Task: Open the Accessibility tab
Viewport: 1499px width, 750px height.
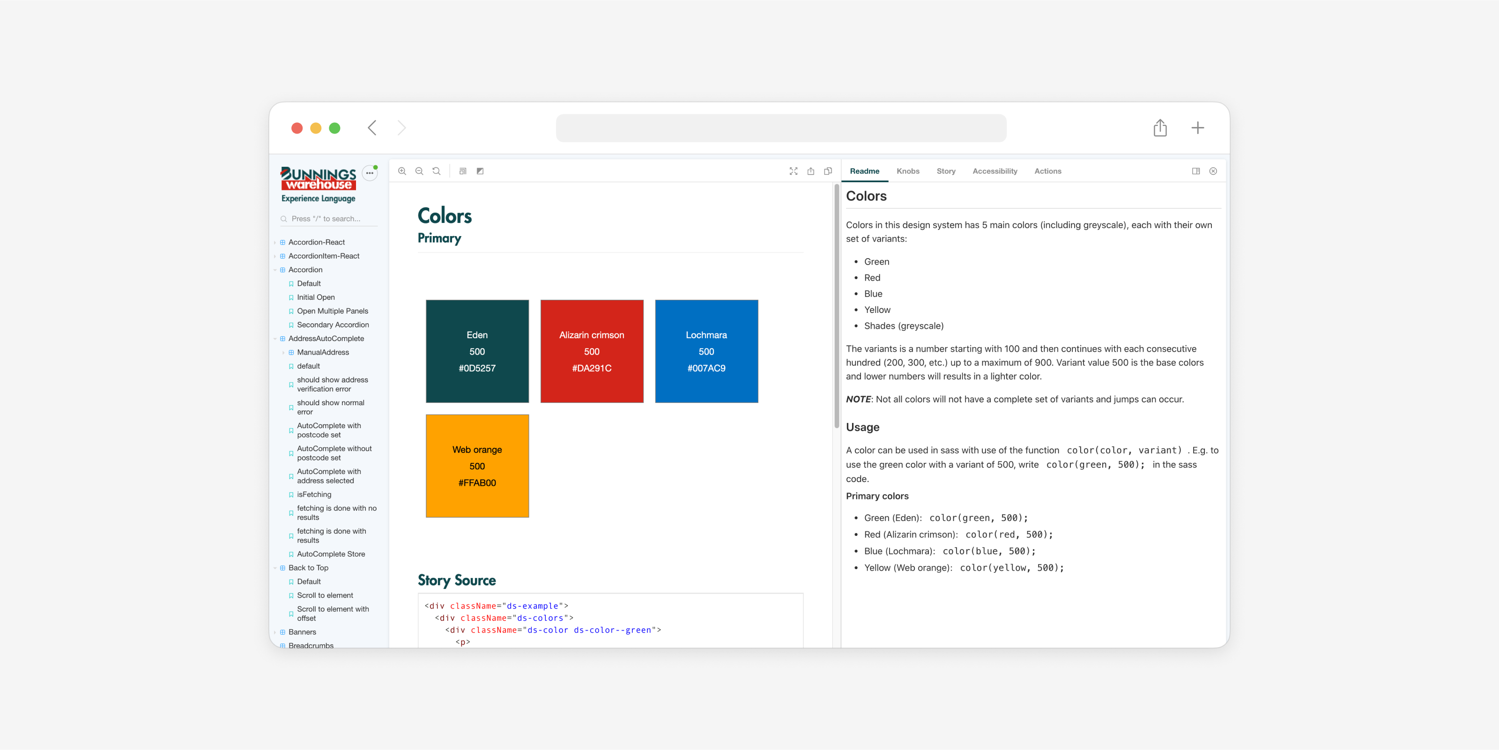Action: [x=994, y=171]
